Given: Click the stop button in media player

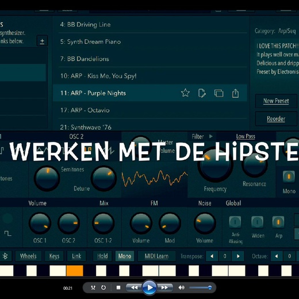Looking at the screenshot, I should [x=118, y=287].
